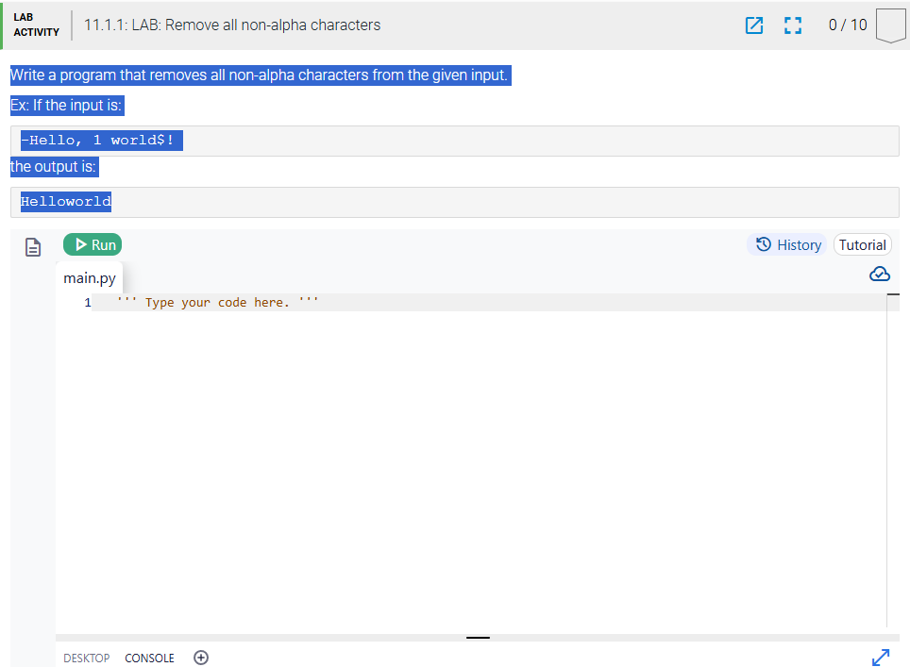
Task: Run the main.py program
Action: [x=92, y=244]
